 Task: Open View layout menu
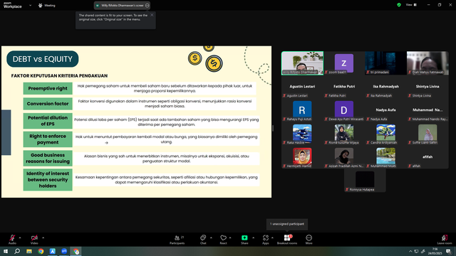(x=411, y=5)
